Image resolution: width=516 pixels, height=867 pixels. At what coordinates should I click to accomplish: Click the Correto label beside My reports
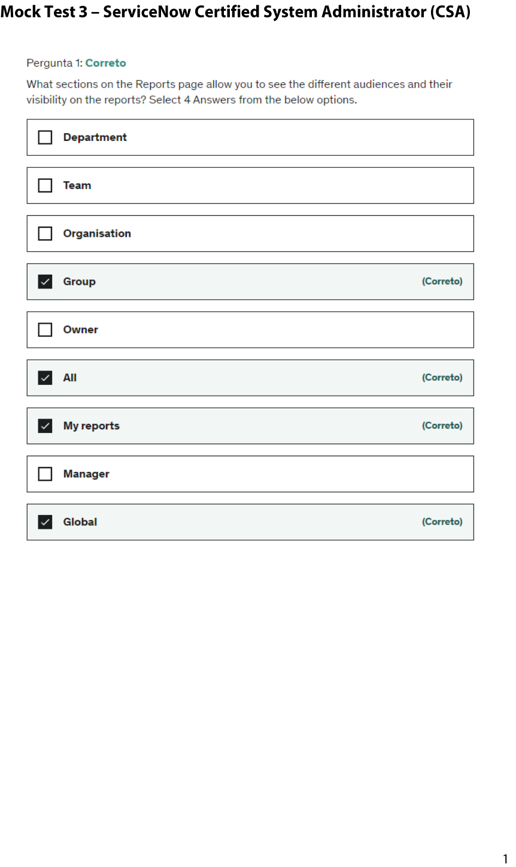click(x=442, y=426)
